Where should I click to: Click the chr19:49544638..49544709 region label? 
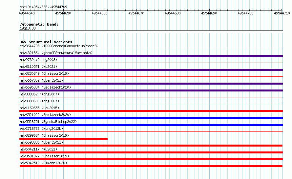point(43,7)
